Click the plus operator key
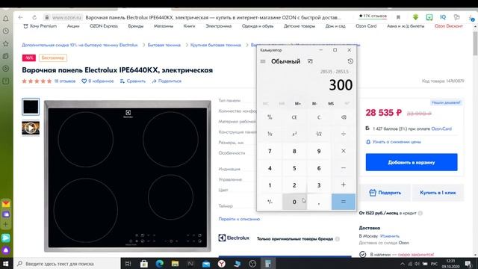Viewport: 478px width, 269px height. pyautogui.click(x=344, y=185)
